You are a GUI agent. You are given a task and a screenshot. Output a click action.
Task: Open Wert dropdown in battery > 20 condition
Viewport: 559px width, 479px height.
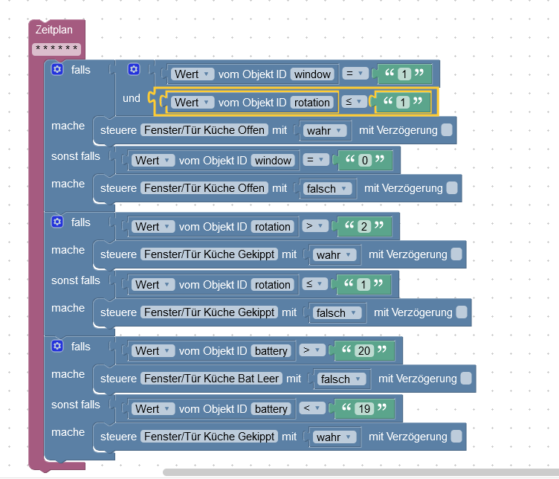click(x=153, y=350)
